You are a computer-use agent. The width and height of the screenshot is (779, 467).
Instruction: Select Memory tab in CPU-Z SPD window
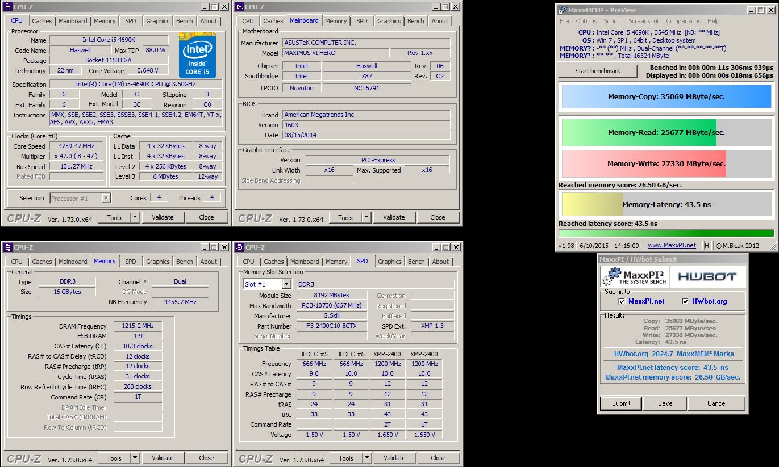click(x=336, y=262)
